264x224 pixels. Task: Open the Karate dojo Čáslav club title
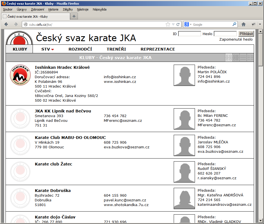[x=55, y=217]
